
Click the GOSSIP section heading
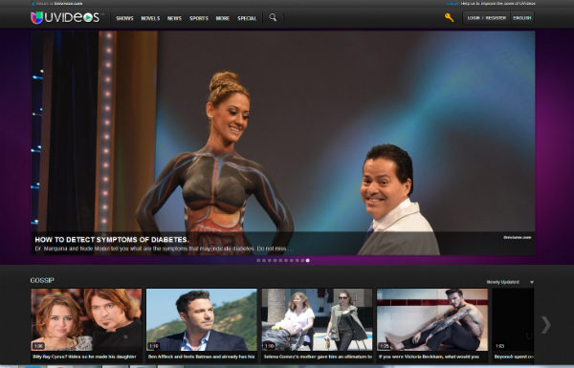pyautogui.click(x=42, y=280)
